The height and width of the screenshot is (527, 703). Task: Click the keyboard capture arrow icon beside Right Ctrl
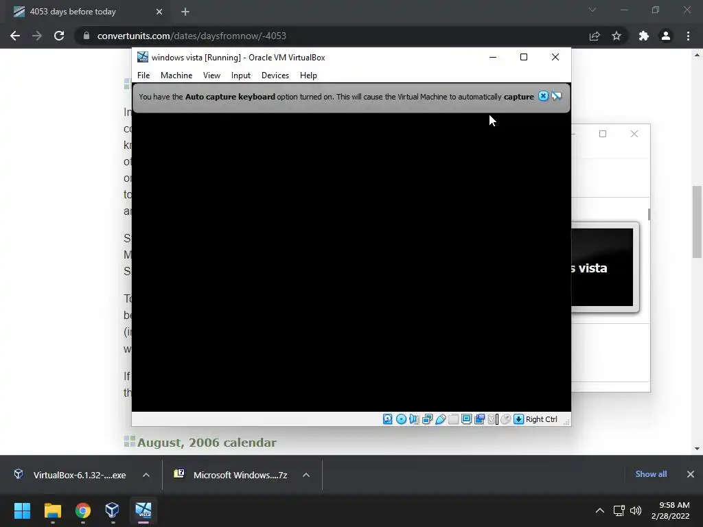pos(519,419)
